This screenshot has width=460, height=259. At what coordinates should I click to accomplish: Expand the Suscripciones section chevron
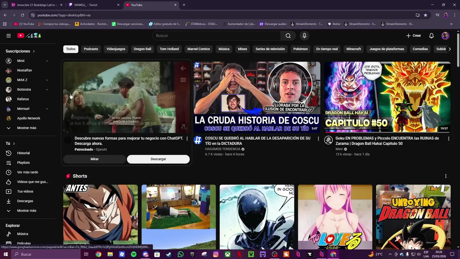point(34,51)
